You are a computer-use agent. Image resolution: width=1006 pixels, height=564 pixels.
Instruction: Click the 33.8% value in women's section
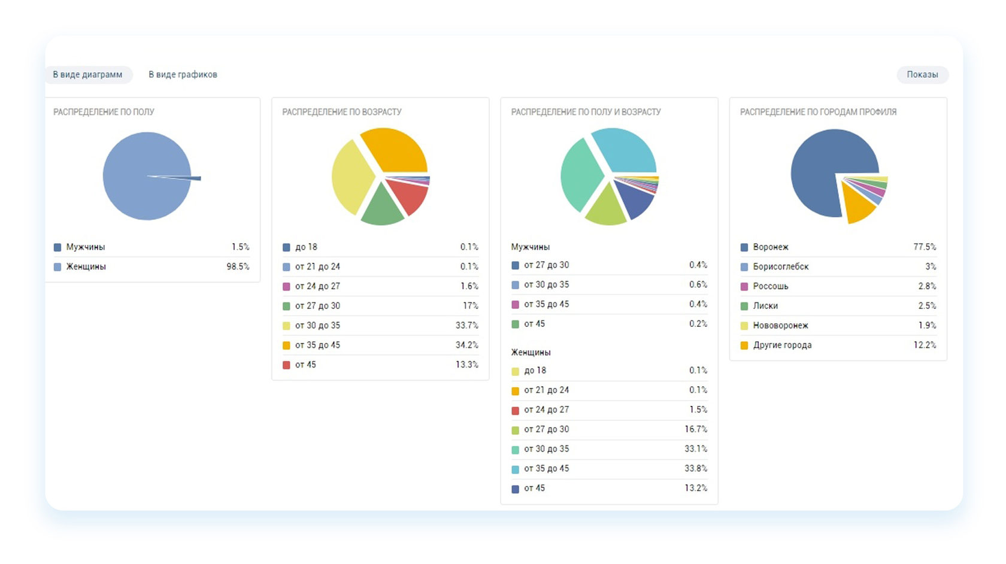(x=696, y=469)
